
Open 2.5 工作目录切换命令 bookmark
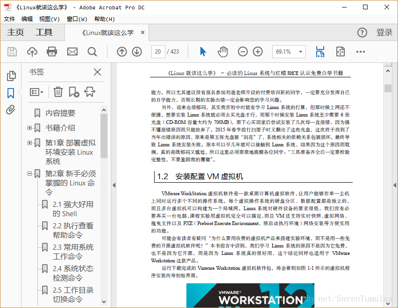[73, 294]
